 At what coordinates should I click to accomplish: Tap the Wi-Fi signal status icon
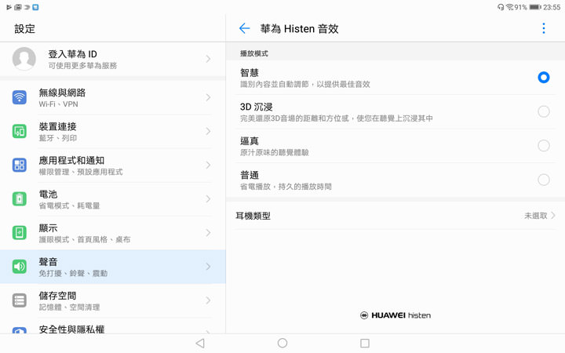point(509,7)
